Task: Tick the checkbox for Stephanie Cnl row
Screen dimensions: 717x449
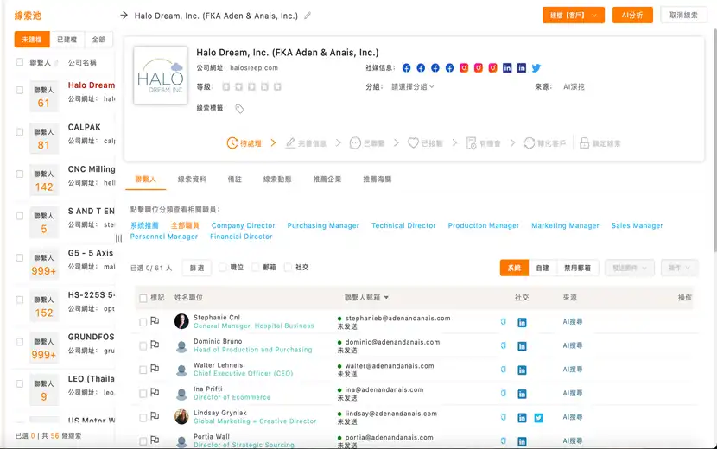Action: [143, 322]
